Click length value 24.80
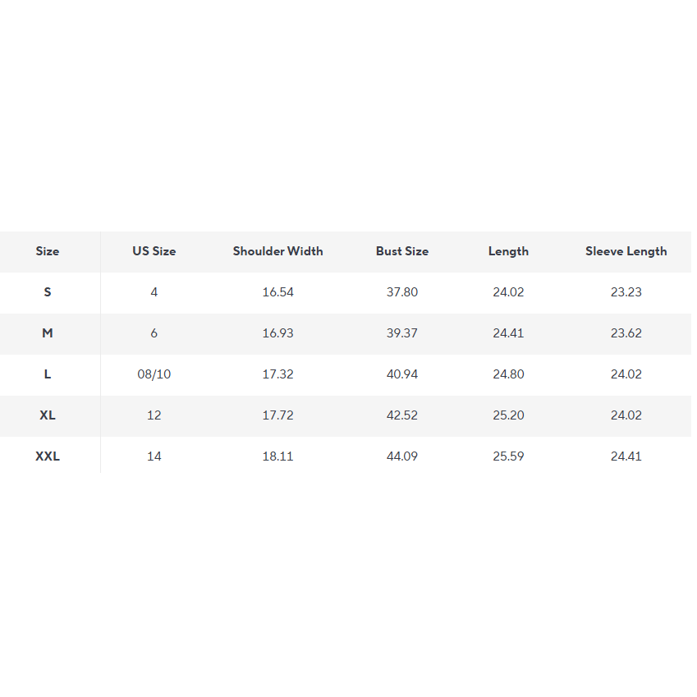The image size is (697, 697). point(508,374)
